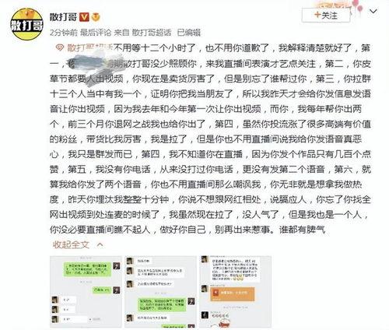This screenshot has height=330, width=389.
Task: Open the third chat screenshot thumbnail
Action: (x=235, y=292)
